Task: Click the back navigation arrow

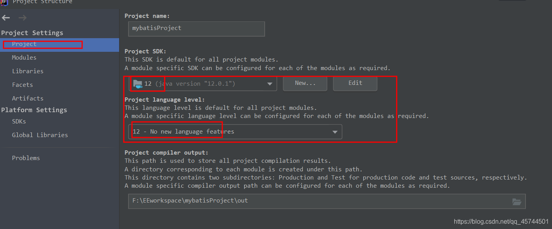Action: tap(6, 18)
